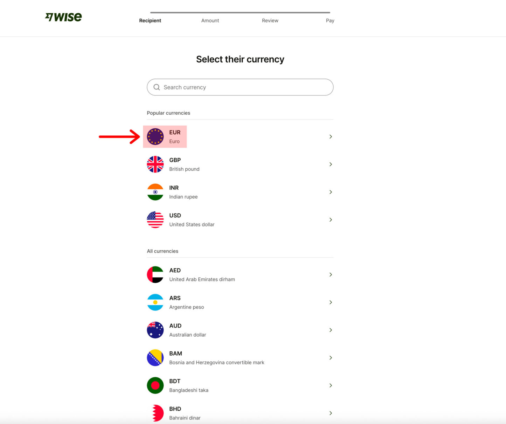Go to the Review step

point(270,21)
